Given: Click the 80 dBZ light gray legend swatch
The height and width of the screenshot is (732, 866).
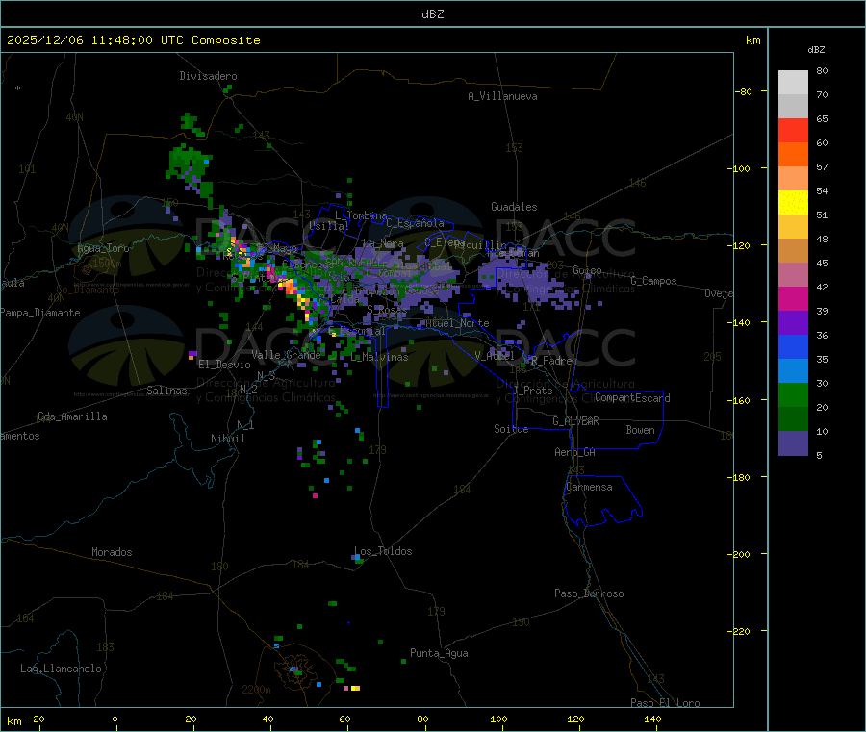Looking at the screenshot, I should point(793,83).
